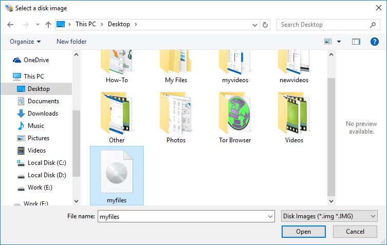Select the Tor Browser folder
Screen dimensions: 387x245
(x=235, y=118)
